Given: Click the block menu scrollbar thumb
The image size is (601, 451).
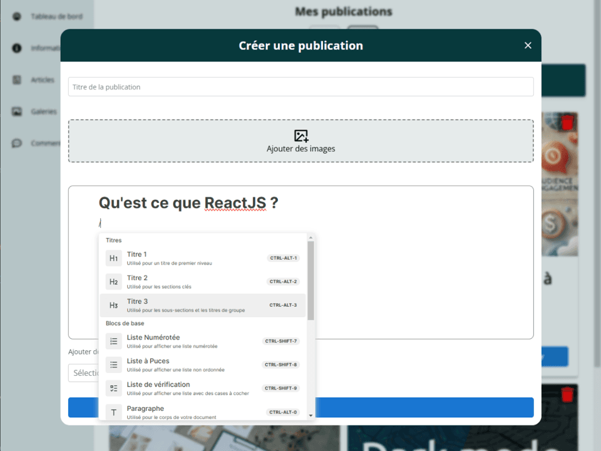Looking at the screenshot, I should (311, 281).
